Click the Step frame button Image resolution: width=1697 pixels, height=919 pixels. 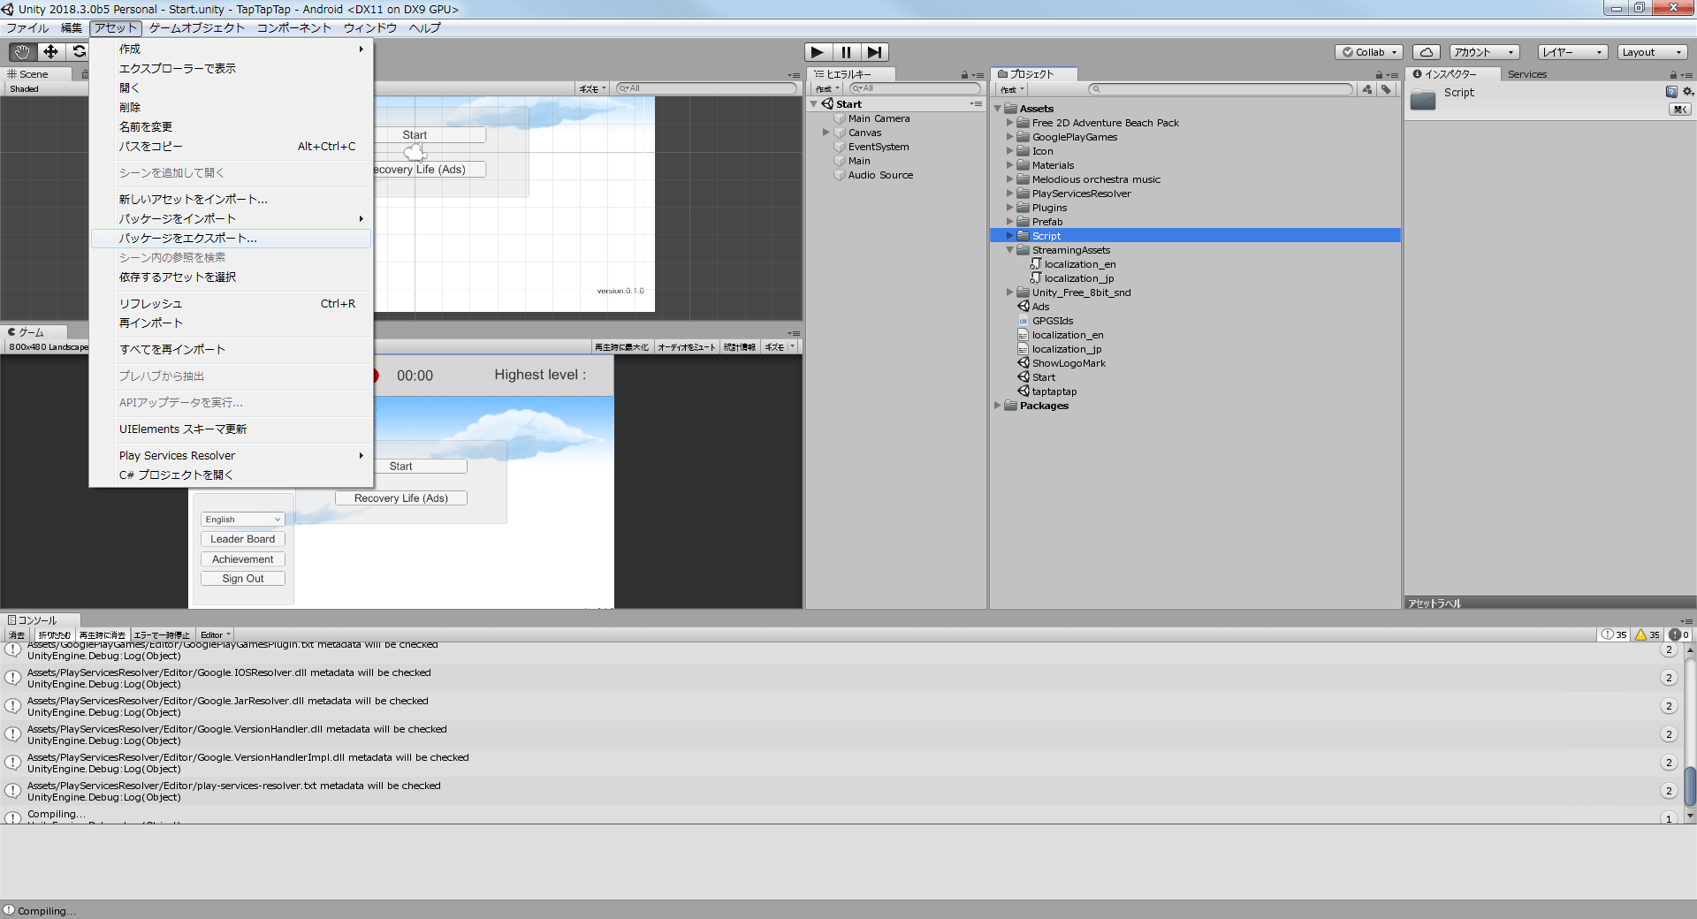click(875, 51)
